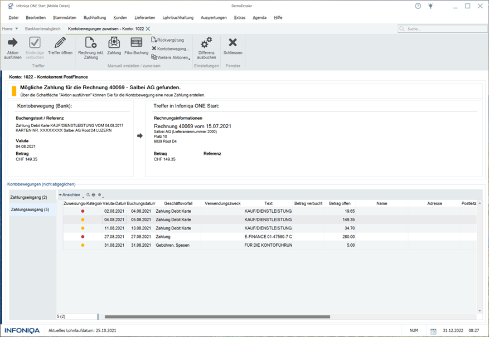Viewport: 489px width, 337px height.
Task: Sort by Geschäftsvorfall column header
Action: click(178, 203)
